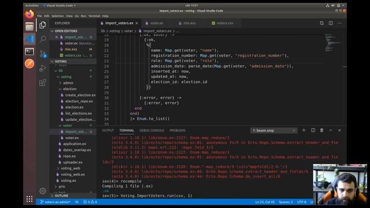Click the voters-as-admin git branch indicator

pyautogui.click(x=55, y=202)
